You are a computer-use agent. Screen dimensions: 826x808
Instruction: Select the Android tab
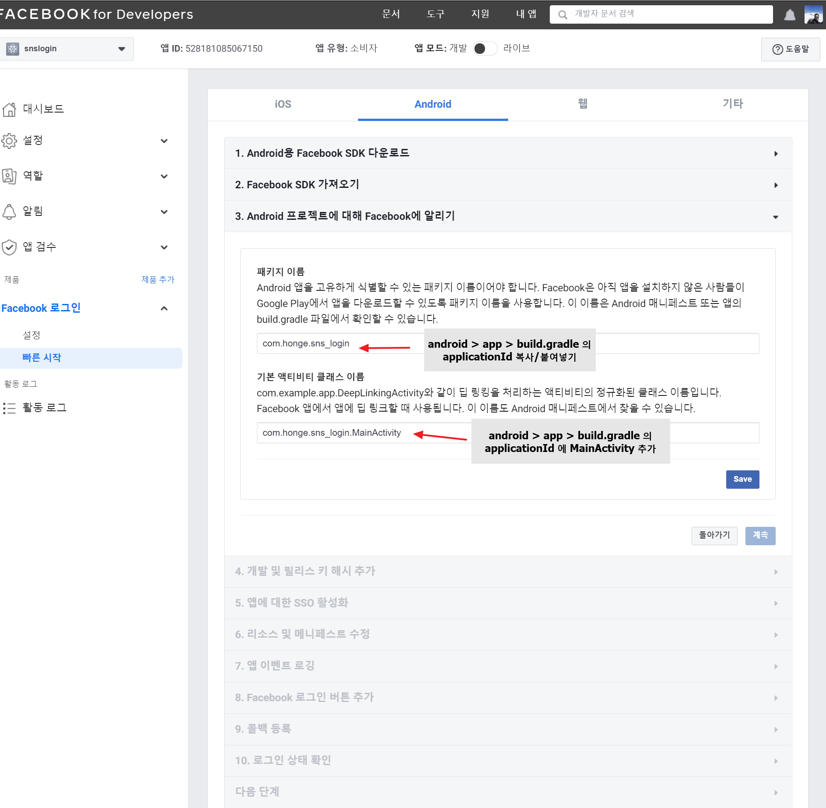[x=433, y=104]
